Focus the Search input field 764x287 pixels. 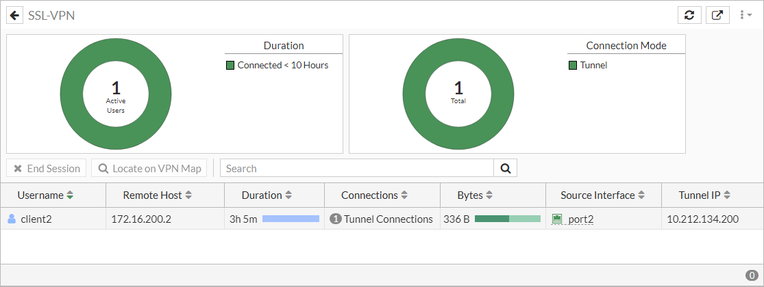pos(356,168)
